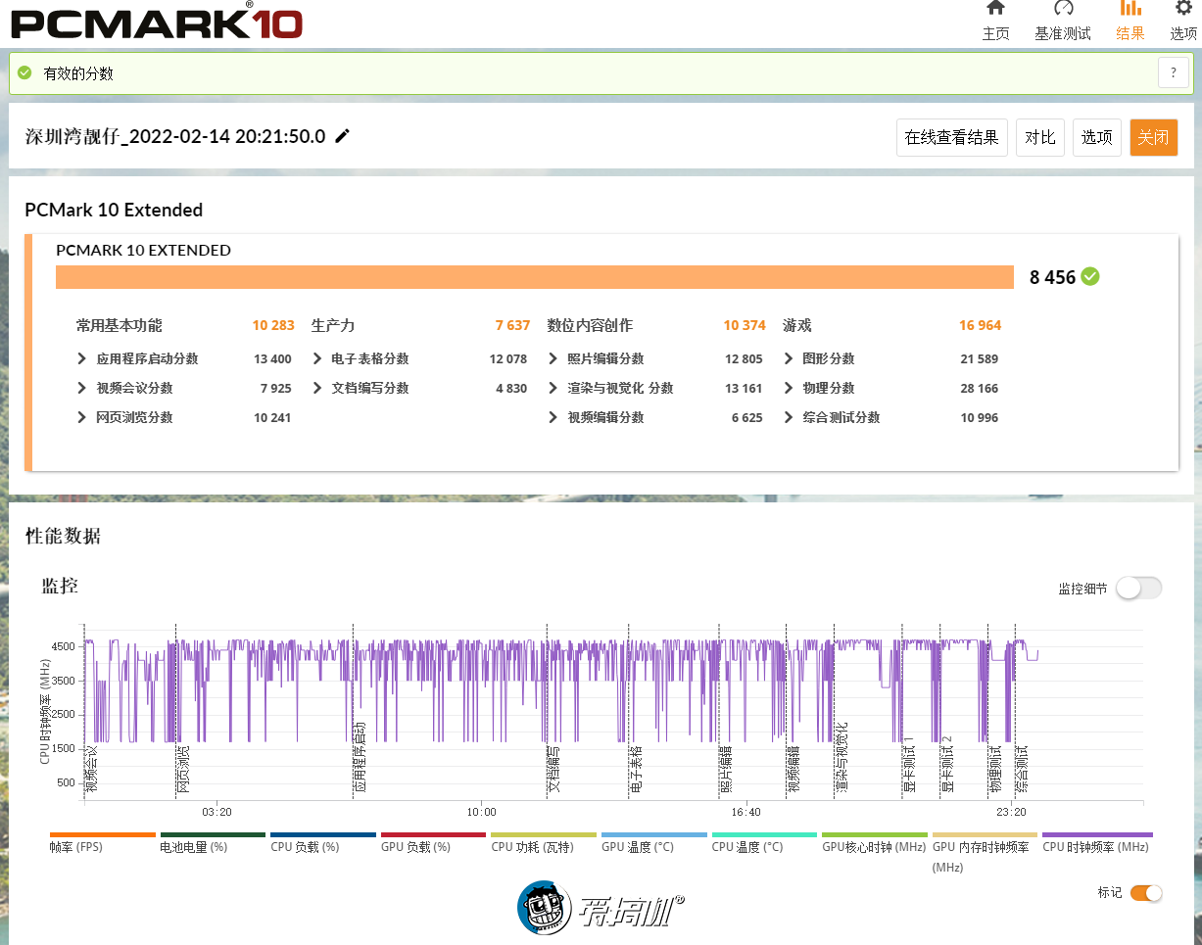Click the 对比 compare button
The width and height of the screenshot is (1202, 945).
[1039, 137]
